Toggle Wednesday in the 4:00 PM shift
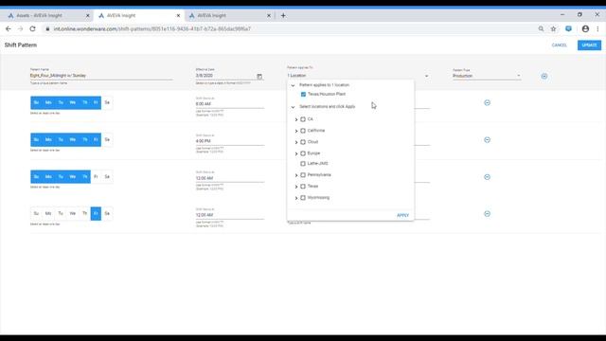This screenshot has height=341, width=606. point(72,139)
